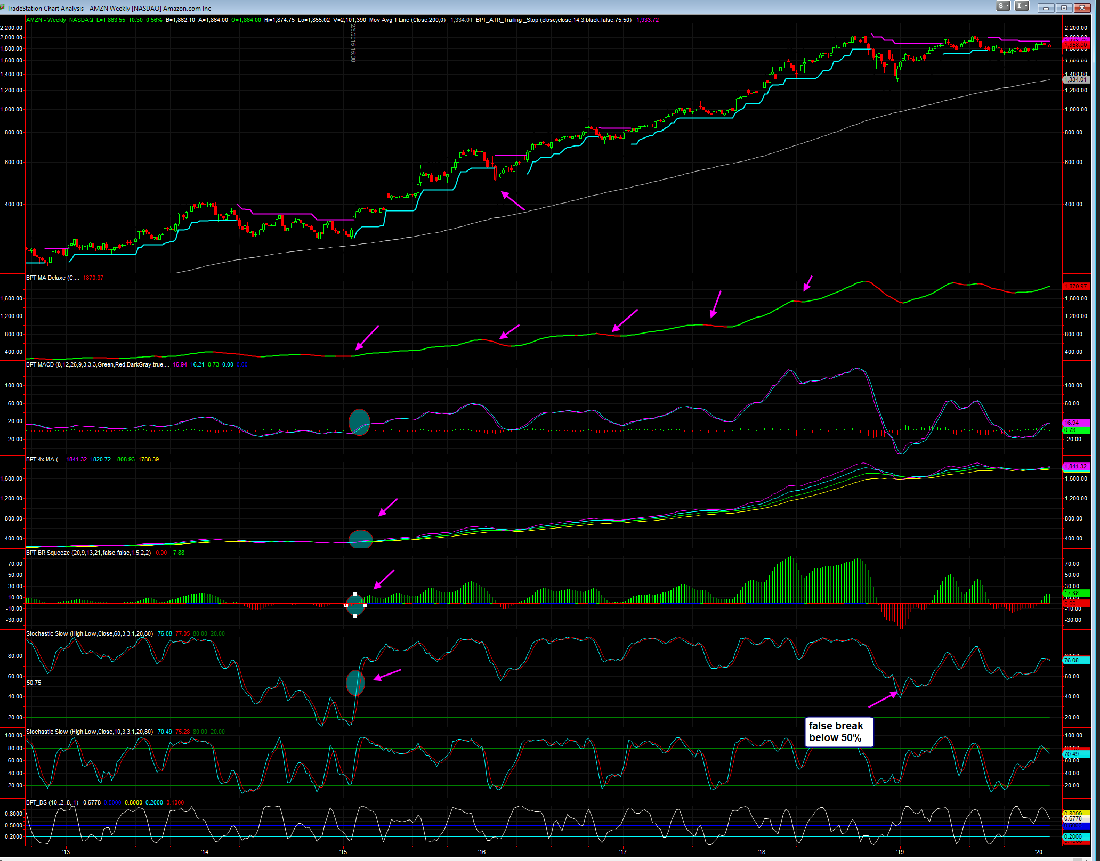The image size is (1100, 861).
Task: Click the red 1,870.97 MA Deluxe axis marker
Action: click(1075, 286)
